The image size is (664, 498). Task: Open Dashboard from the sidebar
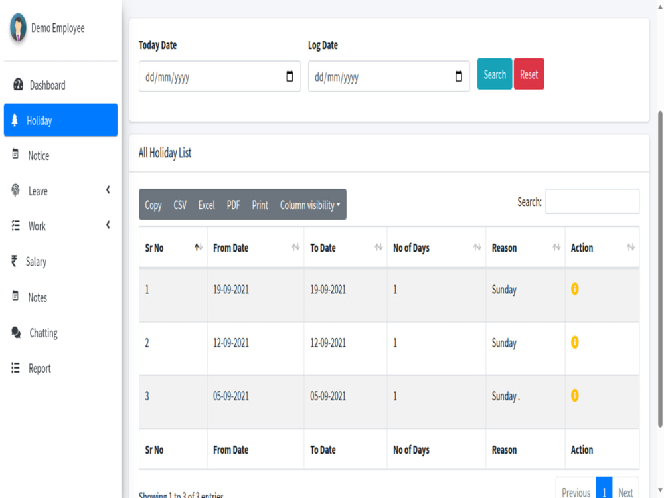click(x=60, y=85)
